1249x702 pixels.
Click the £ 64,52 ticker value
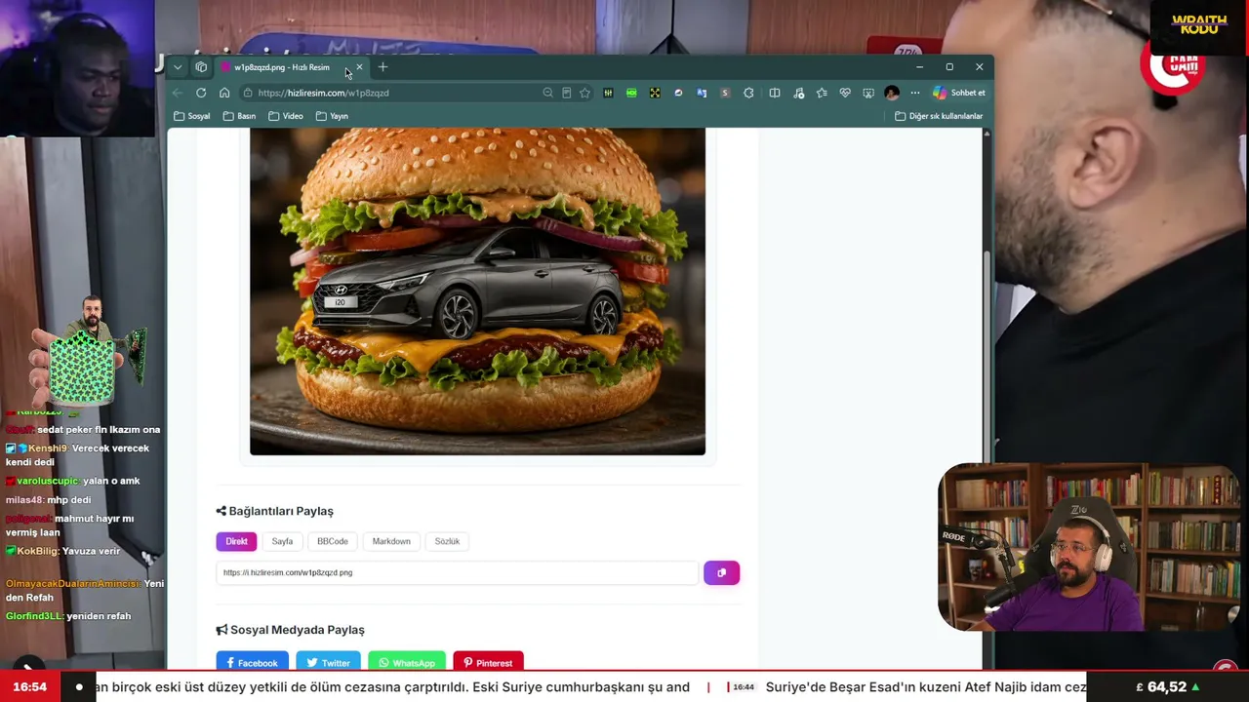(x=1168, y=687)
